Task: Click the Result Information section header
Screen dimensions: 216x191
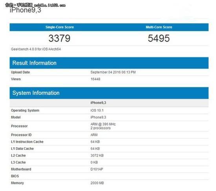Action: 35,63
